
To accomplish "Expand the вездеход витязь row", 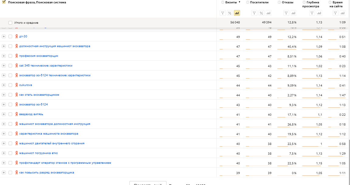I will [x=4, y=114].
